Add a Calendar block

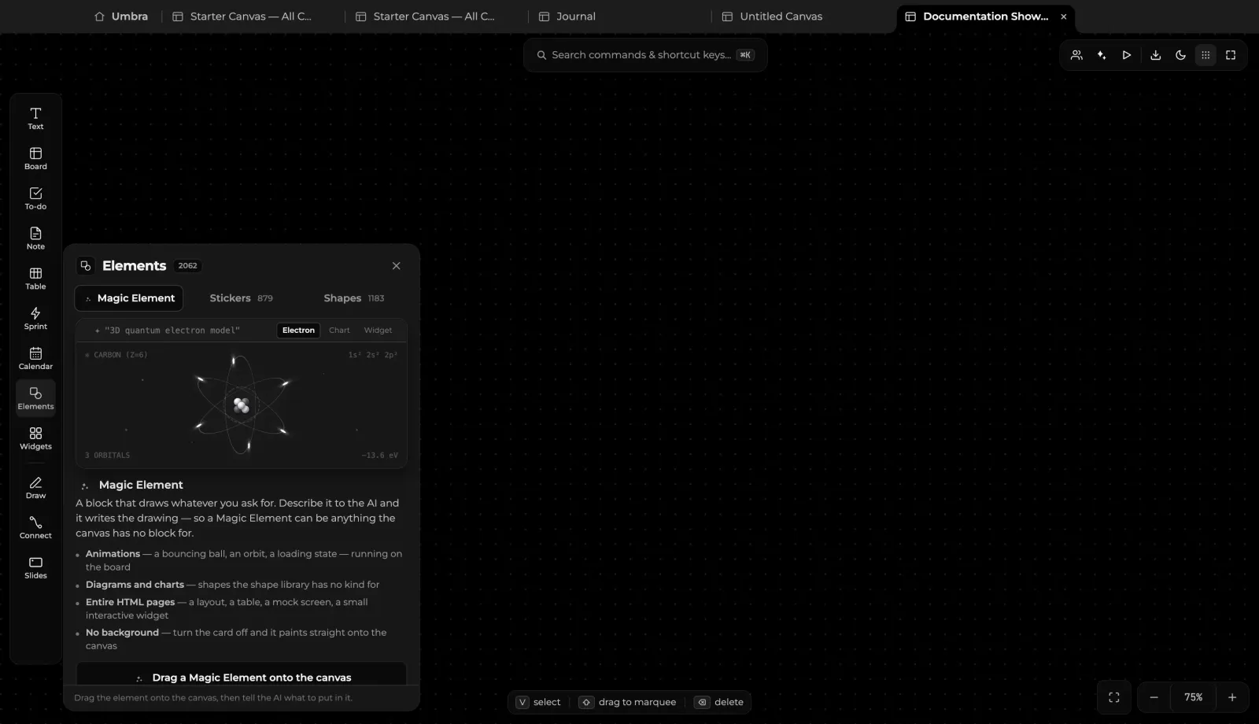[35, 359]
